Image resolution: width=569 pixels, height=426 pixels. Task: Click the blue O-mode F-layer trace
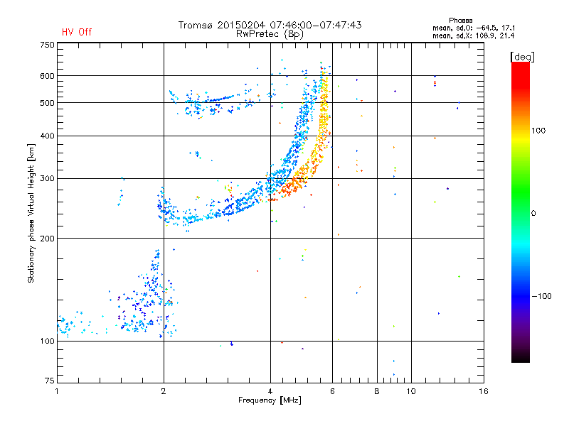[240, 204]
